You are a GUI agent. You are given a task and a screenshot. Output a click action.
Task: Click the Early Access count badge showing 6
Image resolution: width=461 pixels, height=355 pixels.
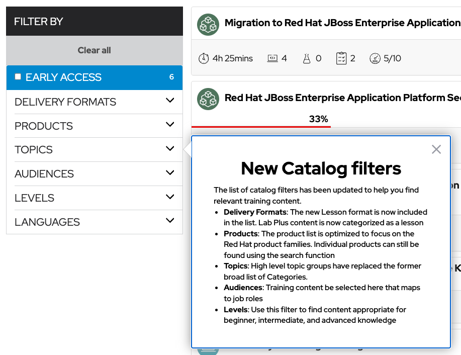pyautogui.click(x=171, y=77)
